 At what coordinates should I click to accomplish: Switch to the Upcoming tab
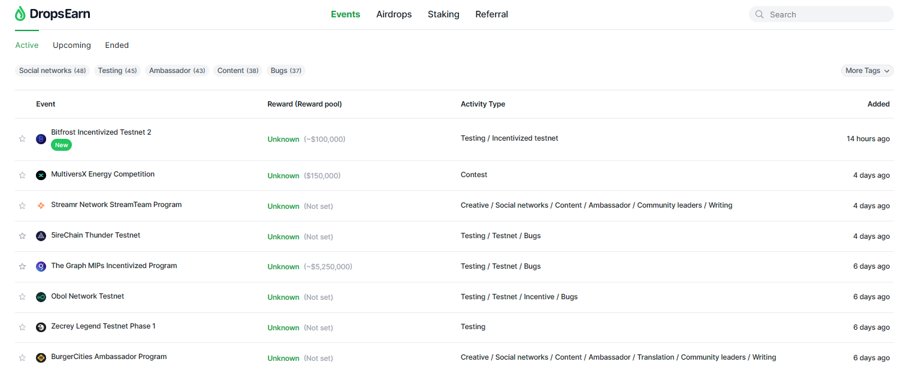72,45
